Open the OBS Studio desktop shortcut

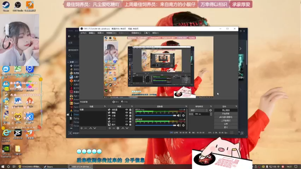(x=18, y=6)
